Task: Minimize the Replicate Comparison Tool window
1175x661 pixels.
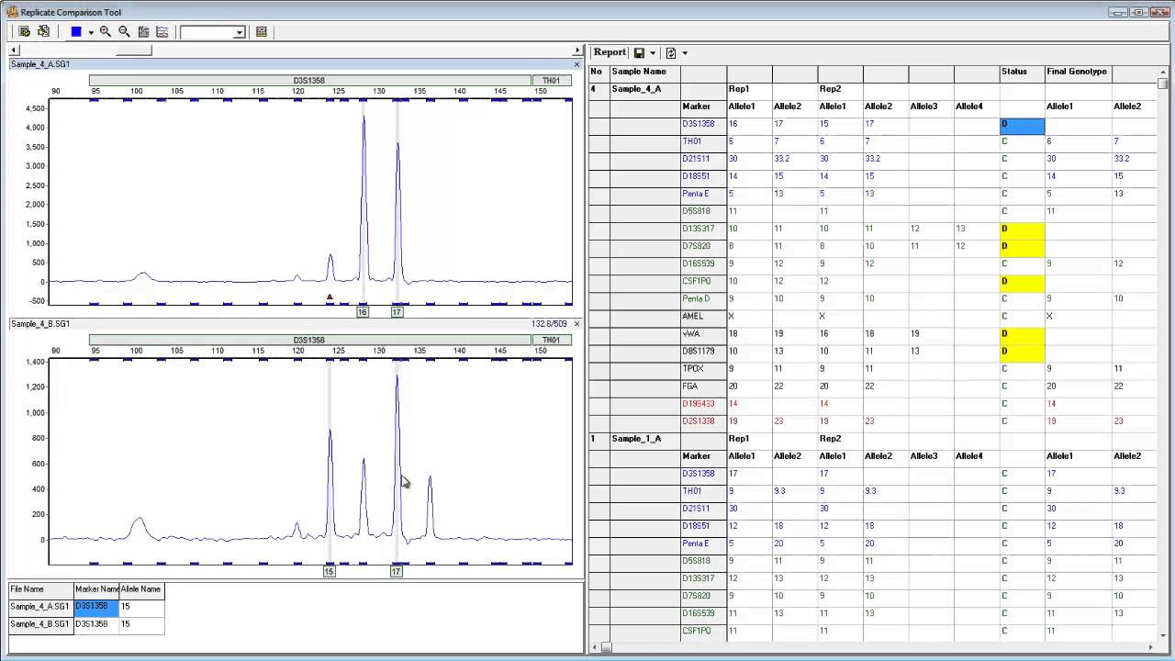Action: click(1117, 12)
